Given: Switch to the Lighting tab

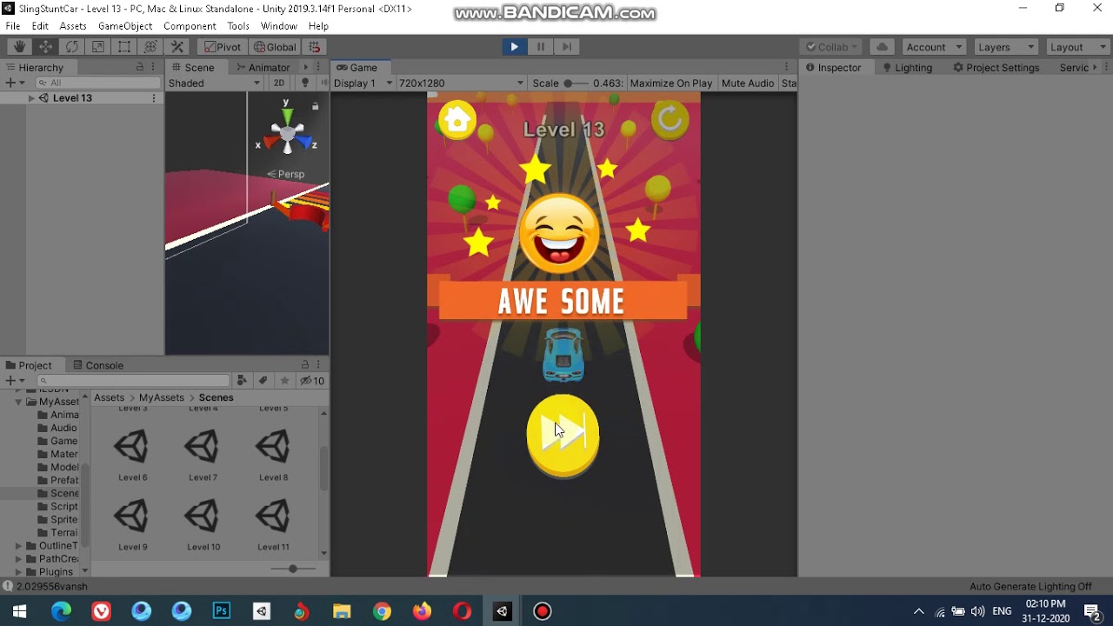Looking at the screenshot, I should click(x=907, y=68).
